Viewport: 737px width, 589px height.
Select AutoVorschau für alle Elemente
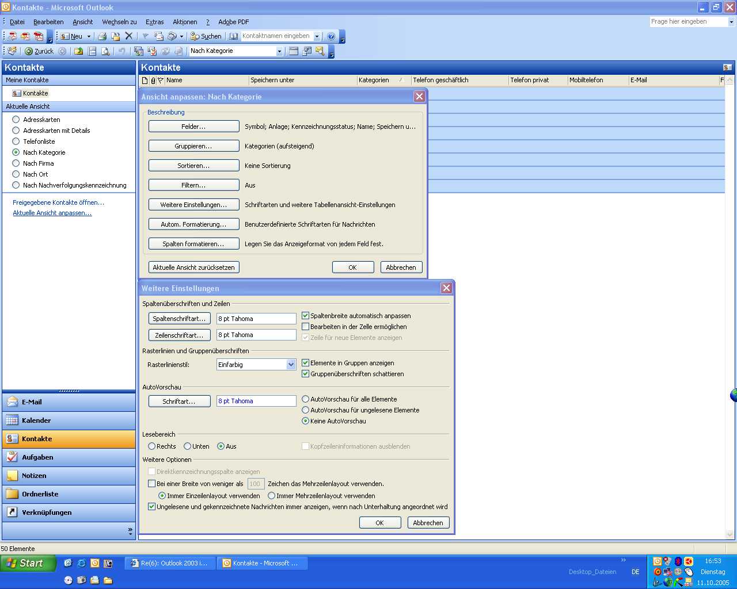pyautogui.click(x=306, y=399)
